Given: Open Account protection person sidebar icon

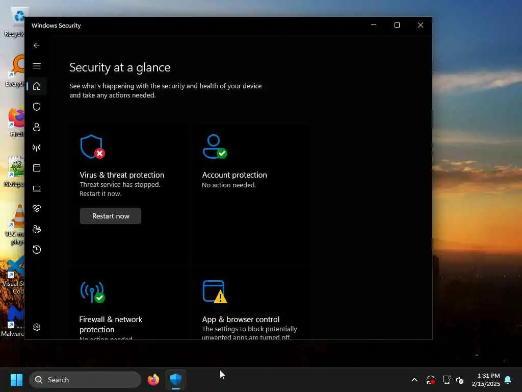Looking at the screenshot, I should (37, 127).
